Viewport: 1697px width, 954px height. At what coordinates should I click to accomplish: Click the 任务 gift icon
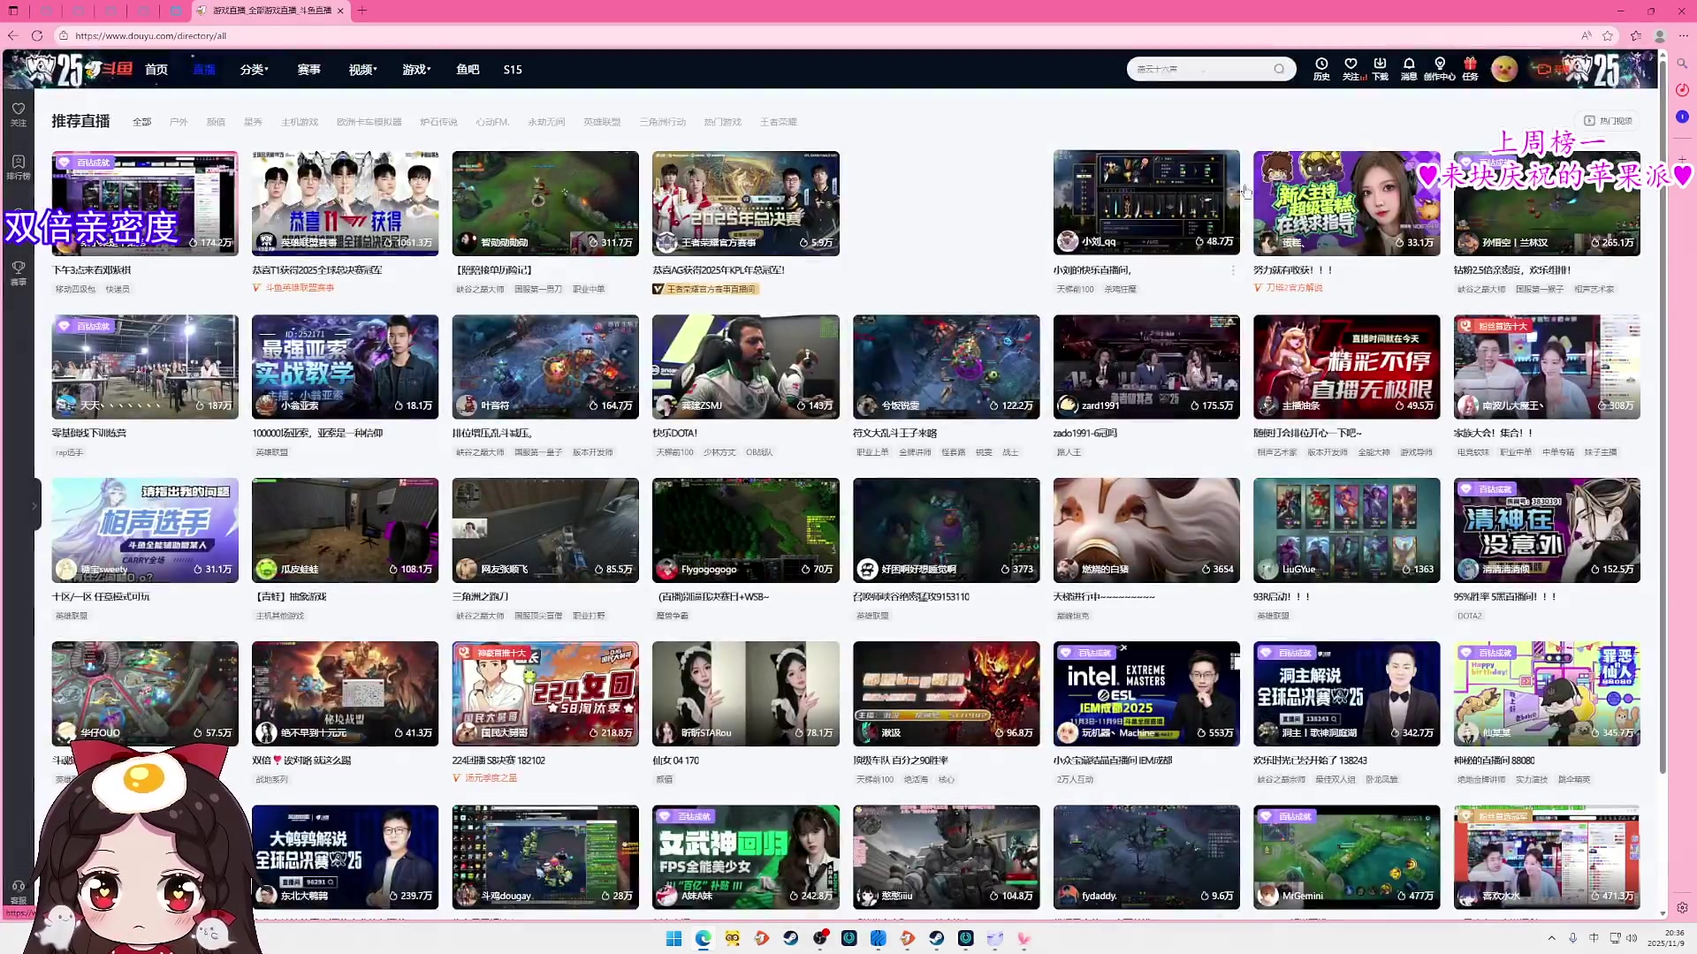click(x=1470, y=65)
